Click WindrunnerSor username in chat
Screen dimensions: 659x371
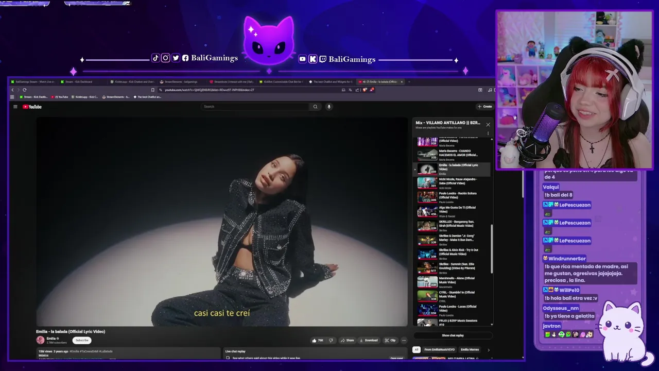coord(567,259)
